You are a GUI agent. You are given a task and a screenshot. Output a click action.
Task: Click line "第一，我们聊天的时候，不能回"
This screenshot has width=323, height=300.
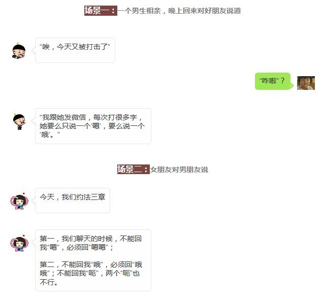click(90, 239)
